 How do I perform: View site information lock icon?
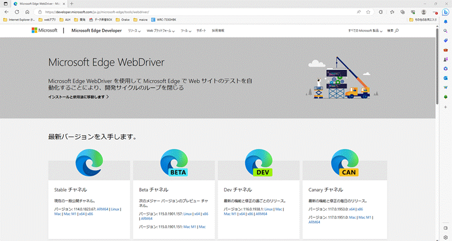pyautogui.click(x=40, y=12)
